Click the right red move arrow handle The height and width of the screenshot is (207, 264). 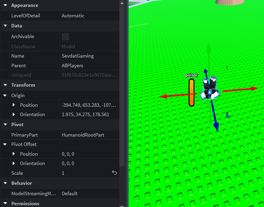coord(254,89)
